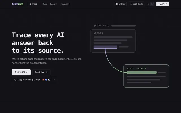
Task: Go to the Extension page
Action: coord(65,4)
